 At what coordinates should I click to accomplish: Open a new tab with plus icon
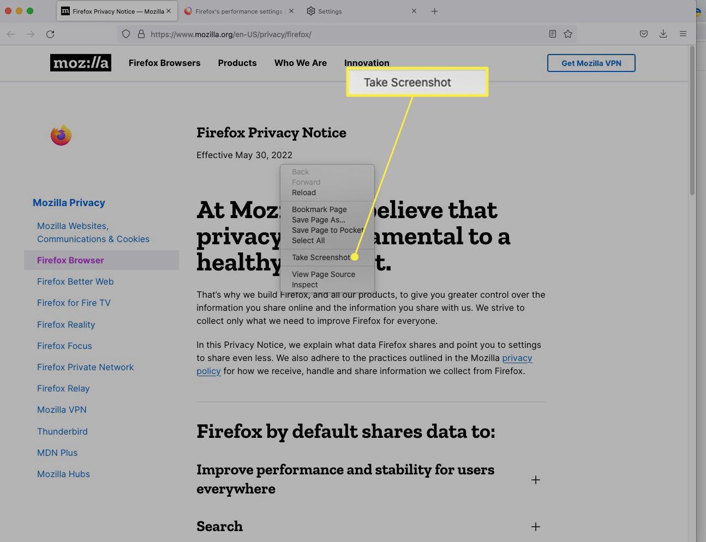click(x=434, y=11)
